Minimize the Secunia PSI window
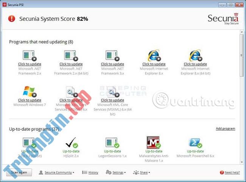Screen dimensions: 246x182 click(222, 5)
